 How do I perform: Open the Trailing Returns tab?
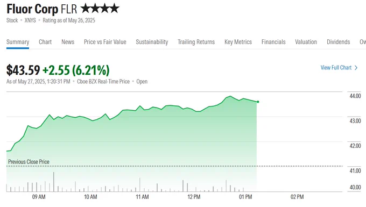click(196, 42)
